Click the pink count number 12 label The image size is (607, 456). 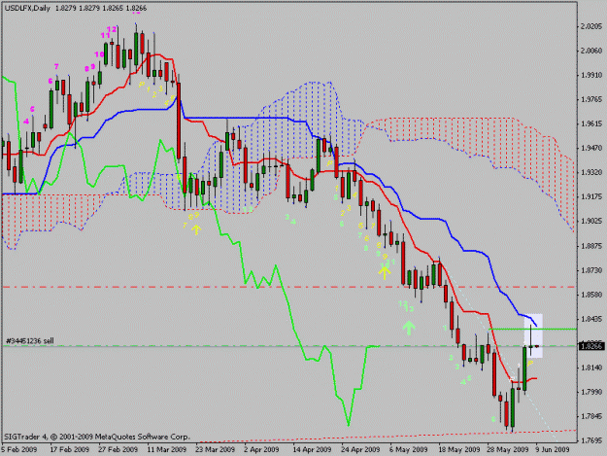[x=112, y=29]
